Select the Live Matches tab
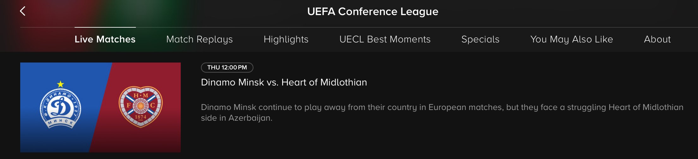698x159 pixels. [x=105, y=39]
